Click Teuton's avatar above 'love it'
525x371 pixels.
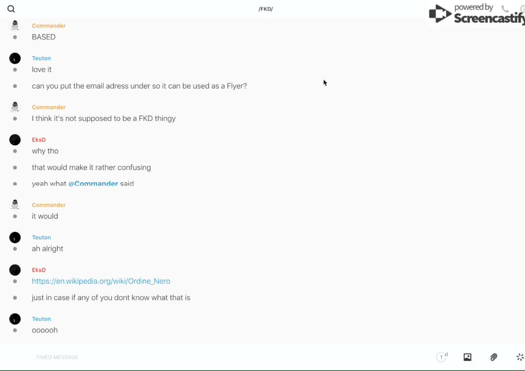15,58
